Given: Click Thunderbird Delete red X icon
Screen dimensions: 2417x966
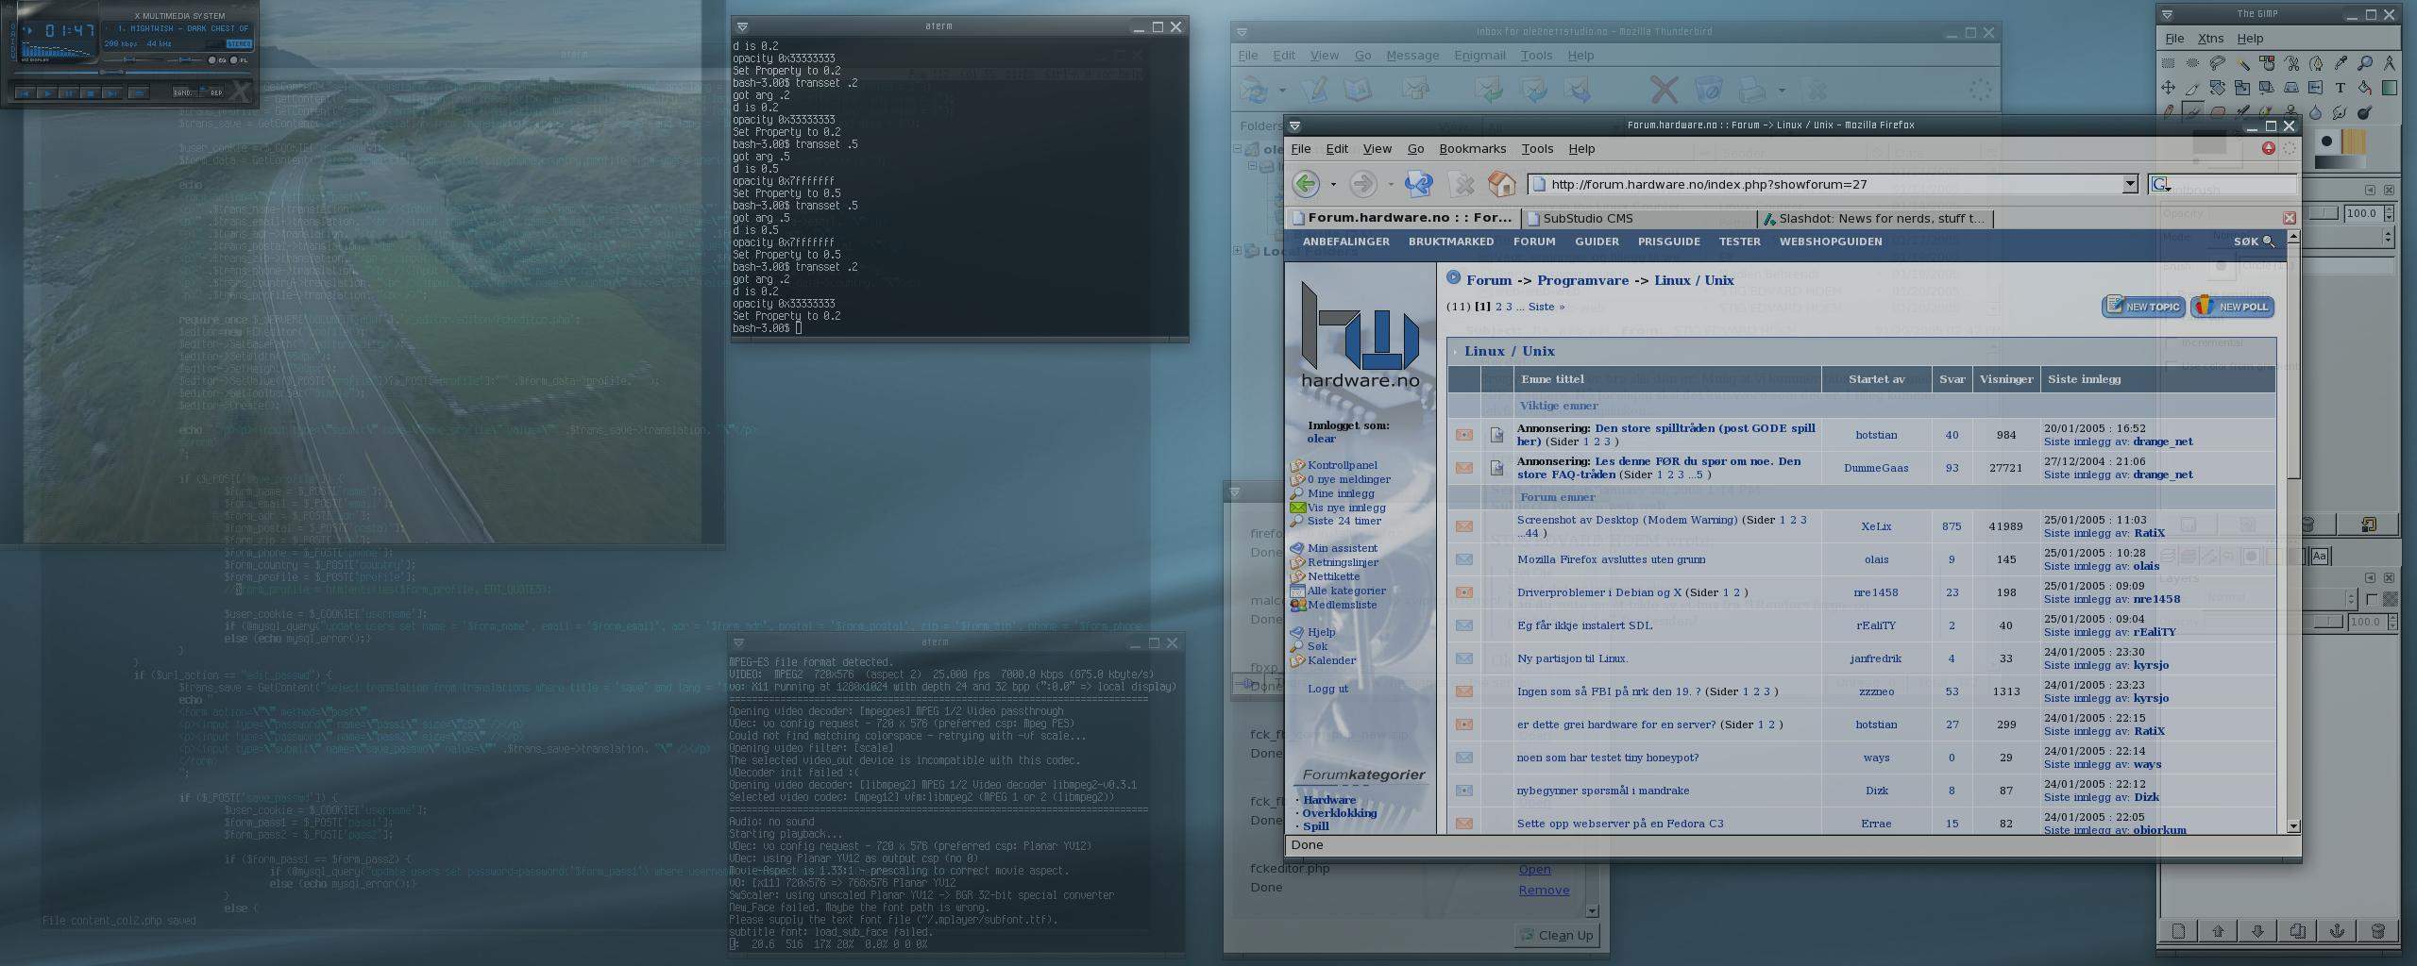Looking at the screenshot, I should 1665,90.
